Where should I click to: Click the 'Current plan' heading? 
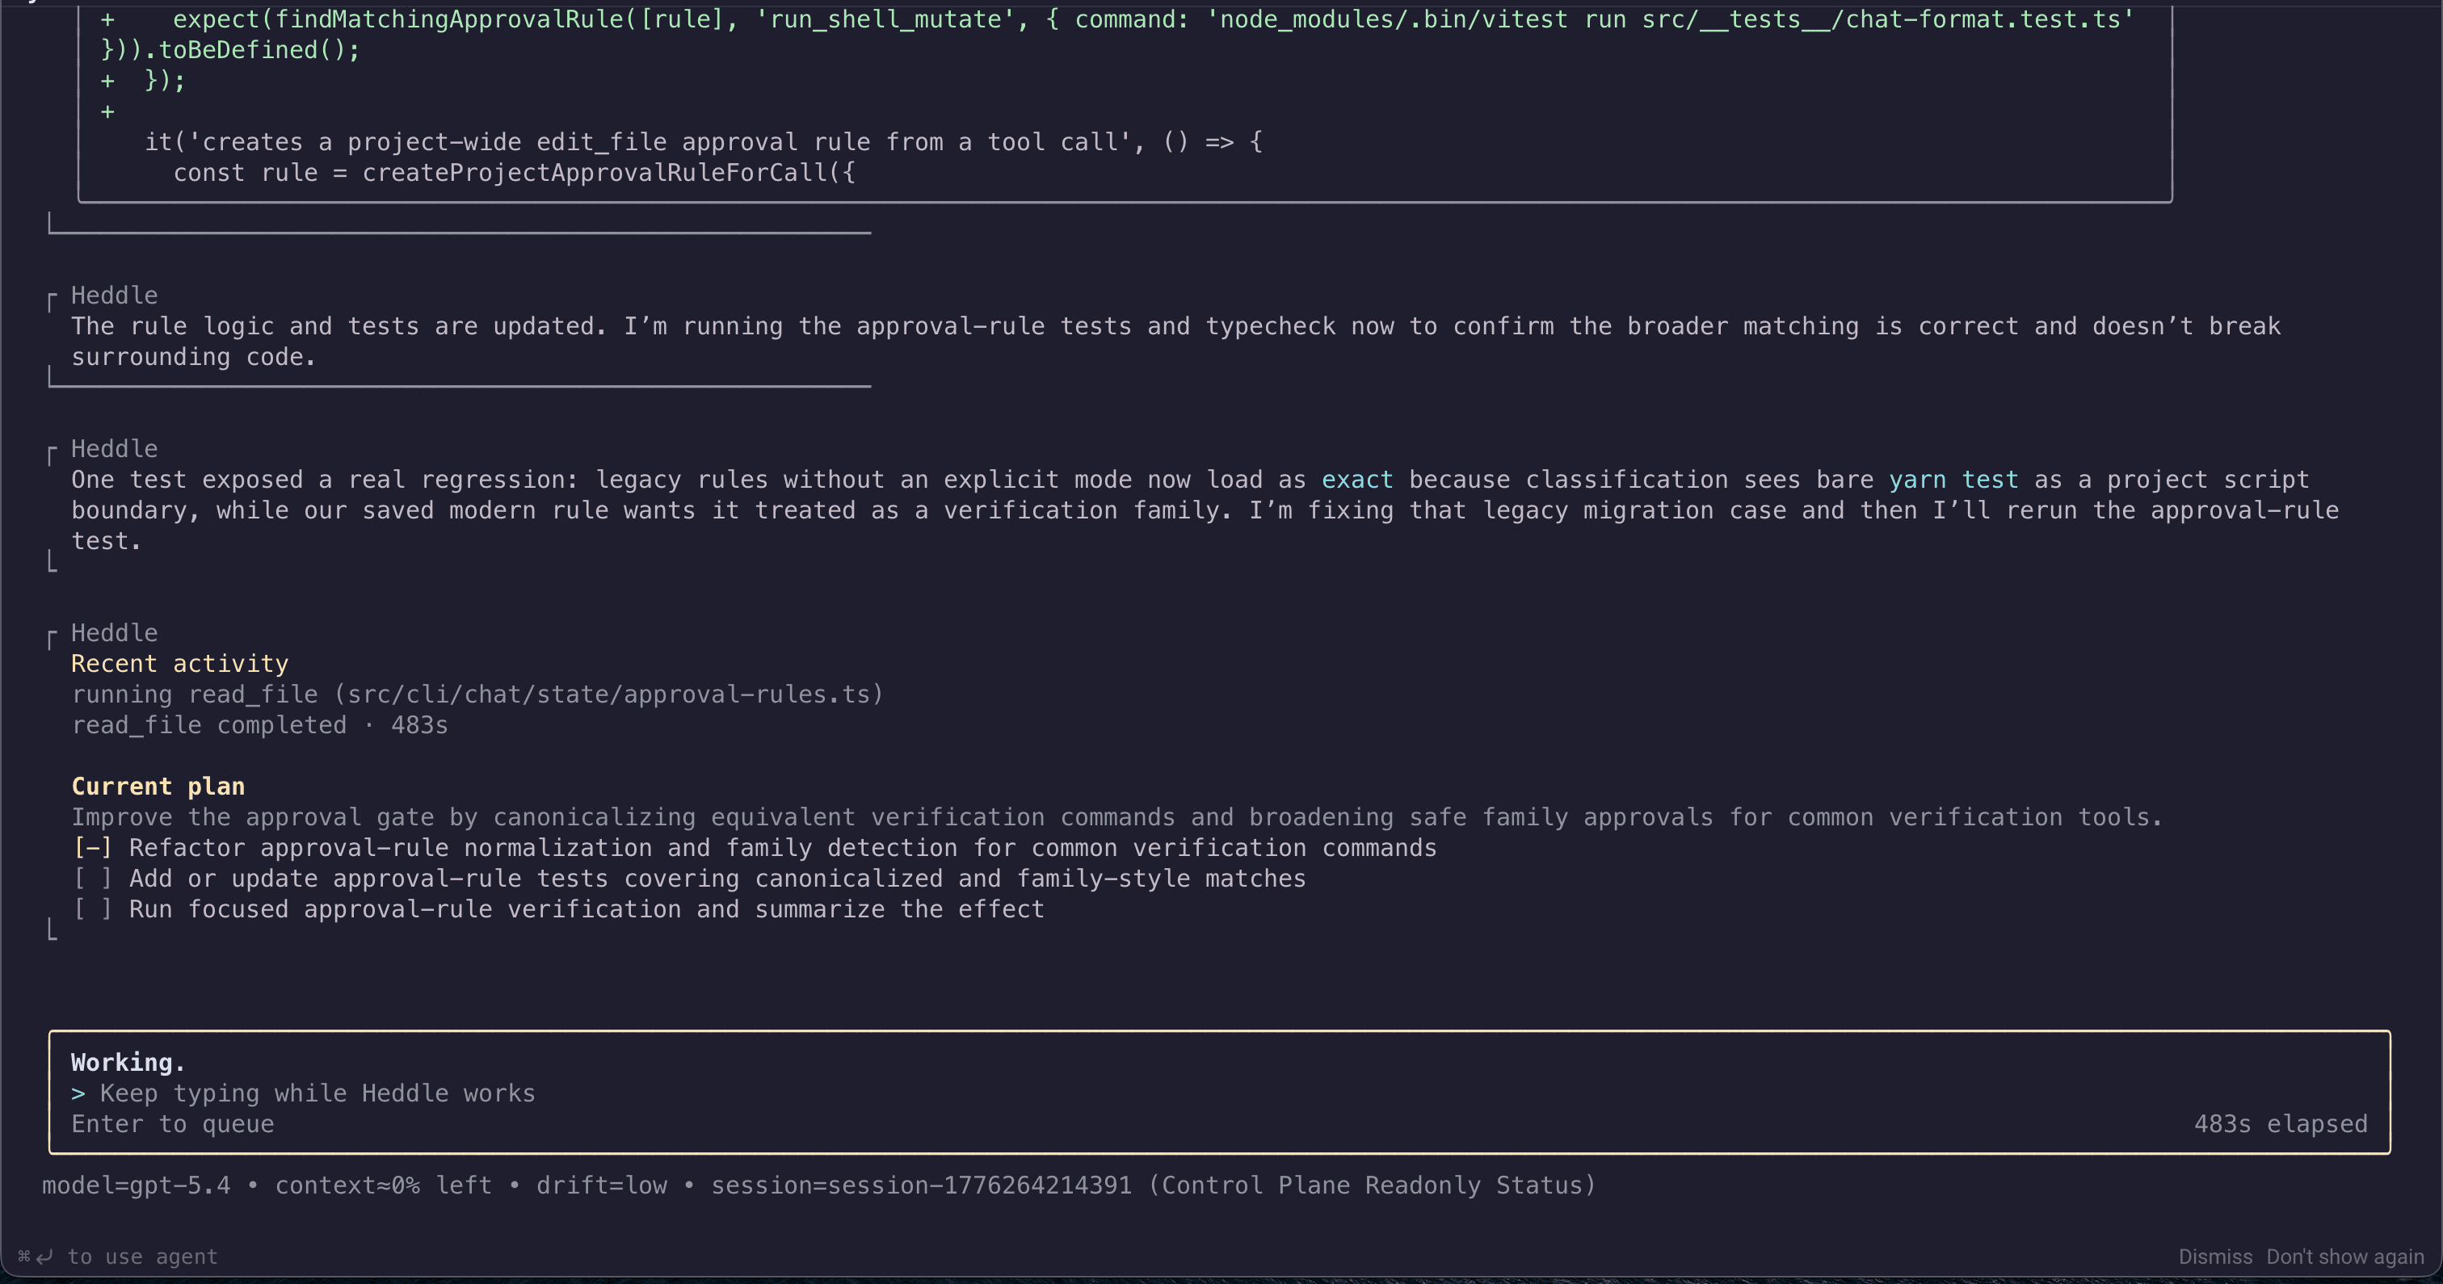tap(158, 786)
